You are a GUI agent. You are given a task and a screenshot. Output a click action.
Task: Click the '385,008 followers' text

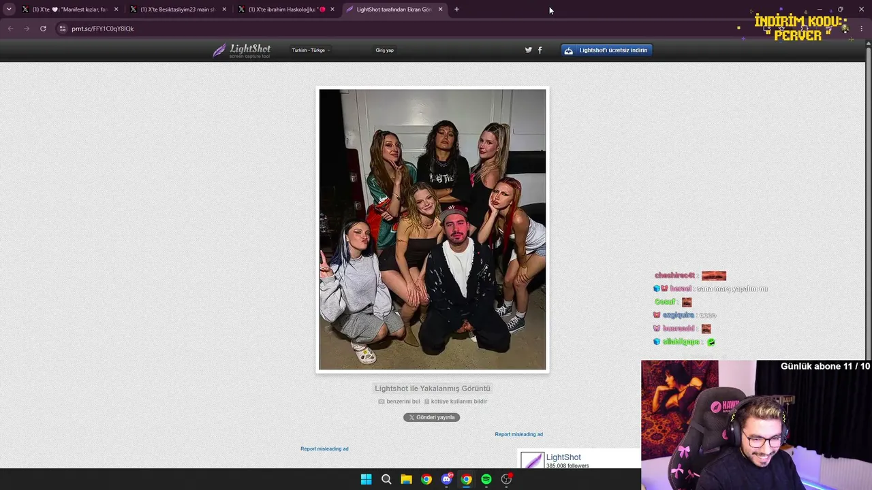click(567, 465)
